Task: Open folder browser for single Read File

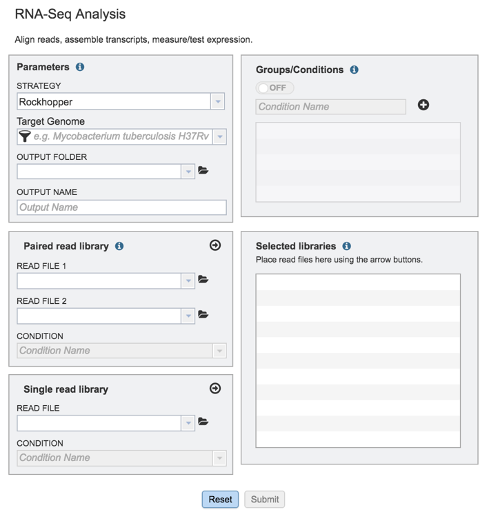Action: point(203,422)
